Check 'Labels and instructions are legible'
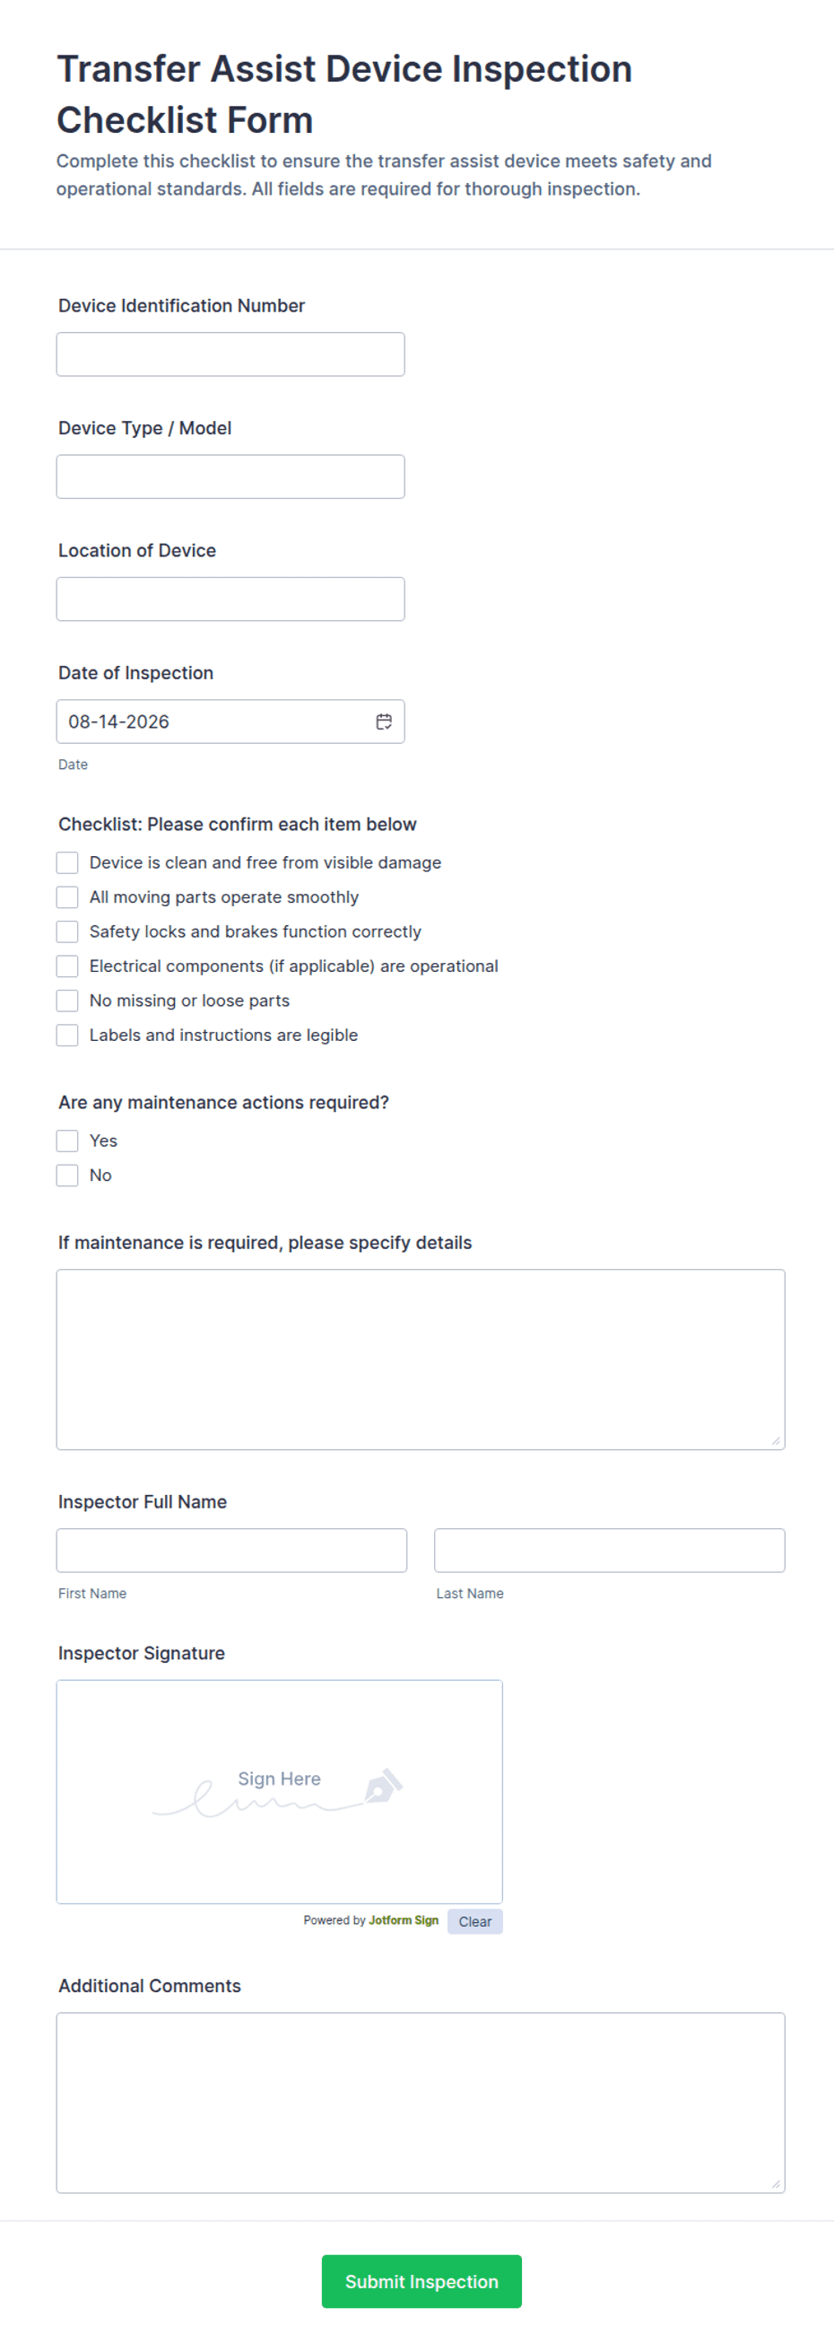This screenshot has height=2352, width=834. [67, 1035]
